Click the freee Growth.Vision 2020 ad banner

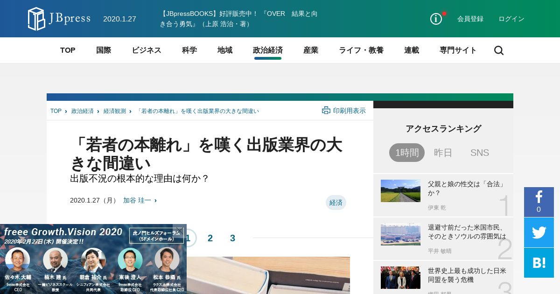coord(93,259)
